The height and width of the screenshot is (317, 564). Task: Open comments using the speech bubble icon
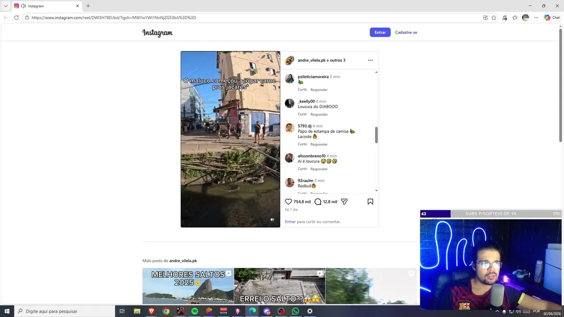coord(318,202)
